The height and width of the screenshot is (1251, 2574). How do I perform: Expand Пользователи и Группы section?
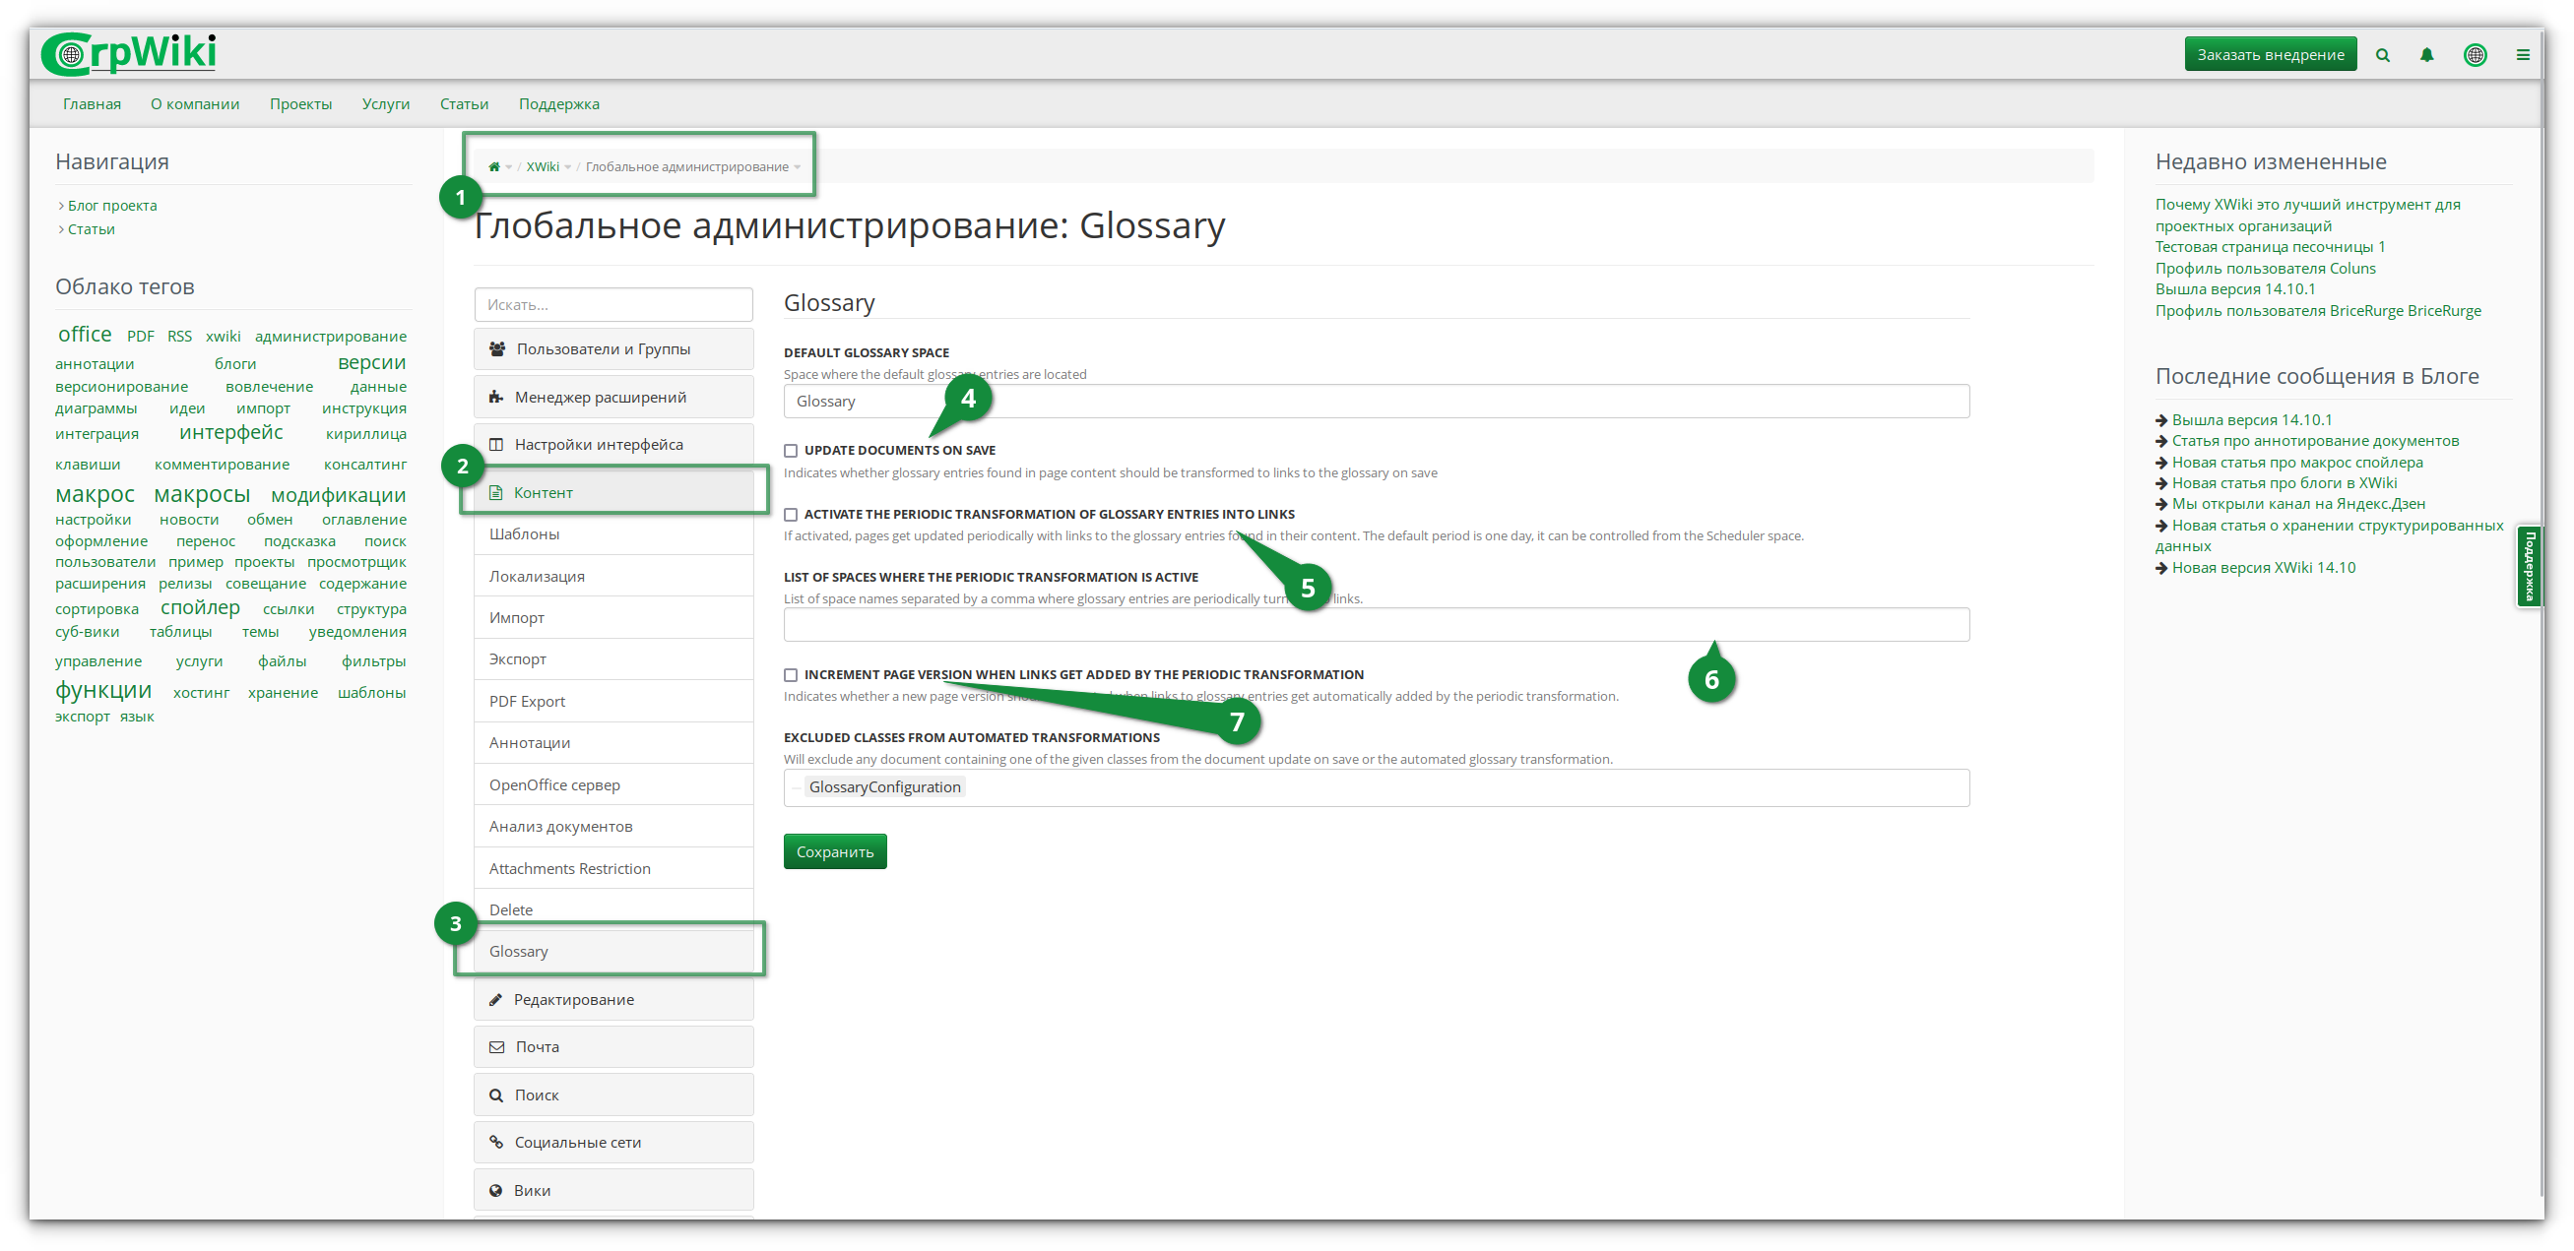(613, 349)
